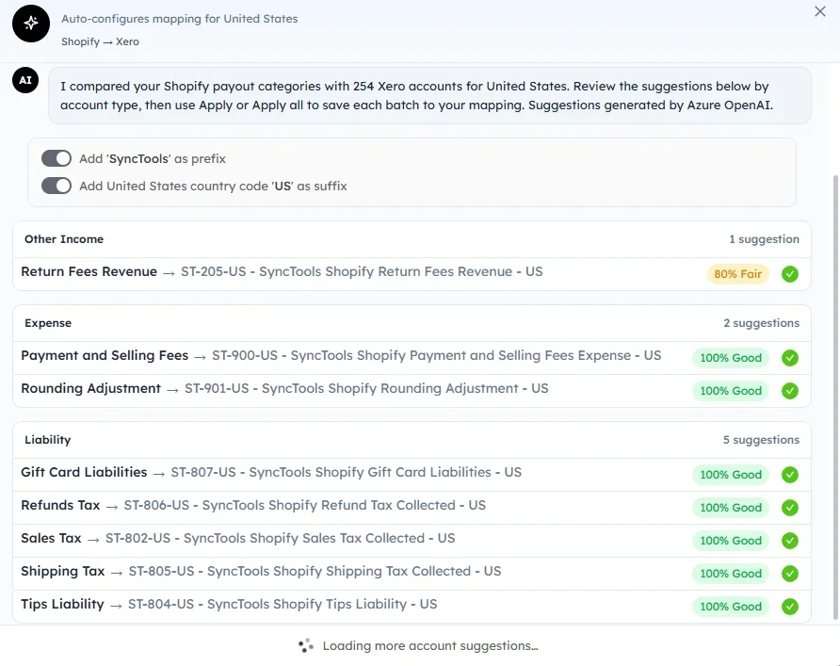This screenshot has height=666, width=840.
Task: Click the loading spinner dots icon
Action: [x=306, y=645]
